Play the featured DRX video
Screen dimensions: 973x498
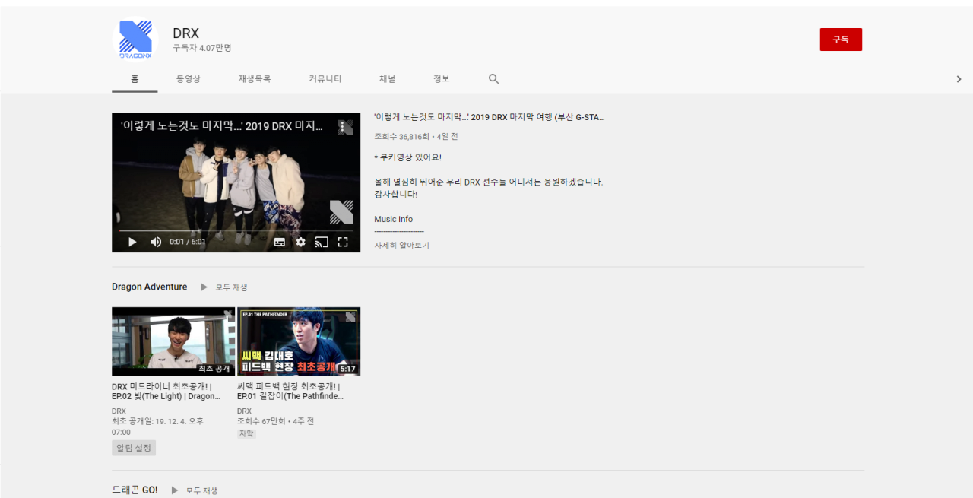pyautogui.click(x=132, y=242)
